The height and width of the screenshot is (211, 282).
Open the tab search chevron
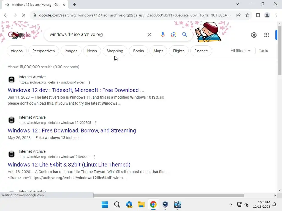[238, 4]
